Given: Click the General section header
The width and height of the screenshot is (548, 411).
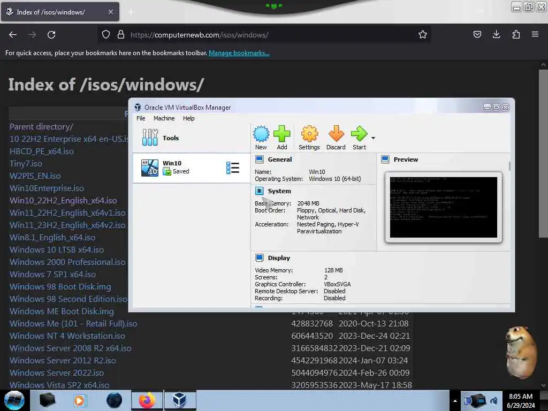Looking at the screenshot, I should [279, 159].
